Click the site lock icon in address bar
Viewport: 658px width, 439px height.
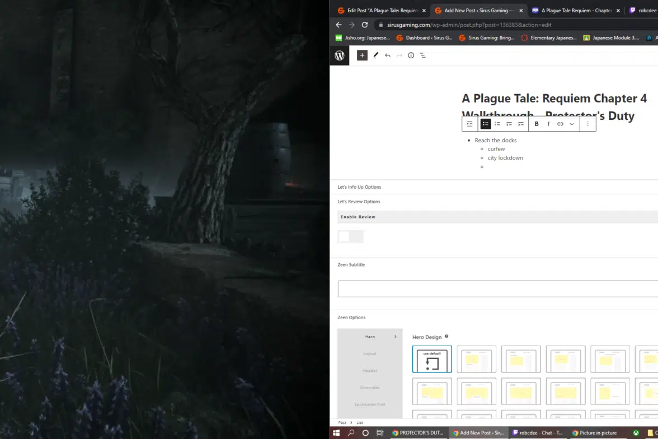point(381,25)
